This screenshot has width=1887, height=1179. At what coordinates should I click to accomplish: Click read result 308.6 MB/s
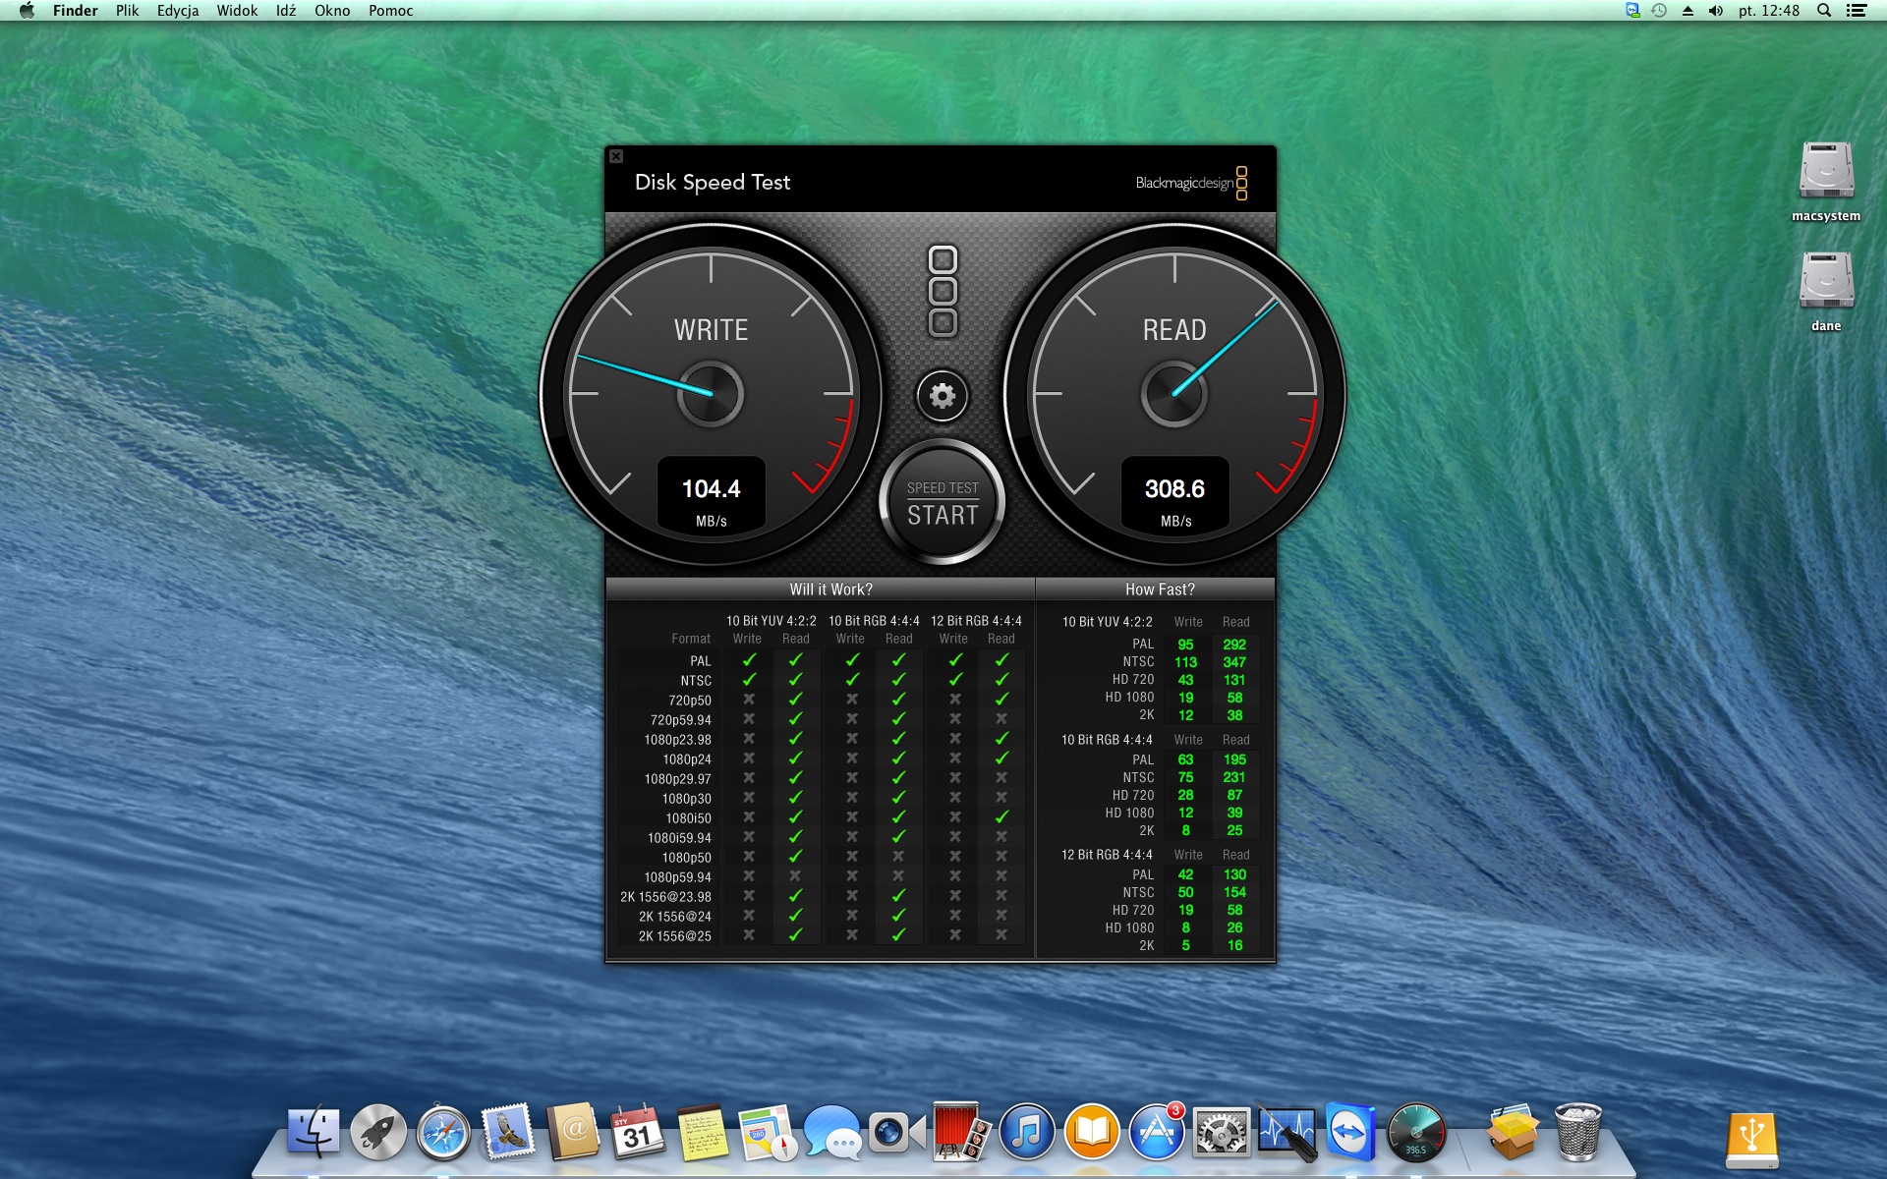pyautogui.click(x=1174, y=497)
